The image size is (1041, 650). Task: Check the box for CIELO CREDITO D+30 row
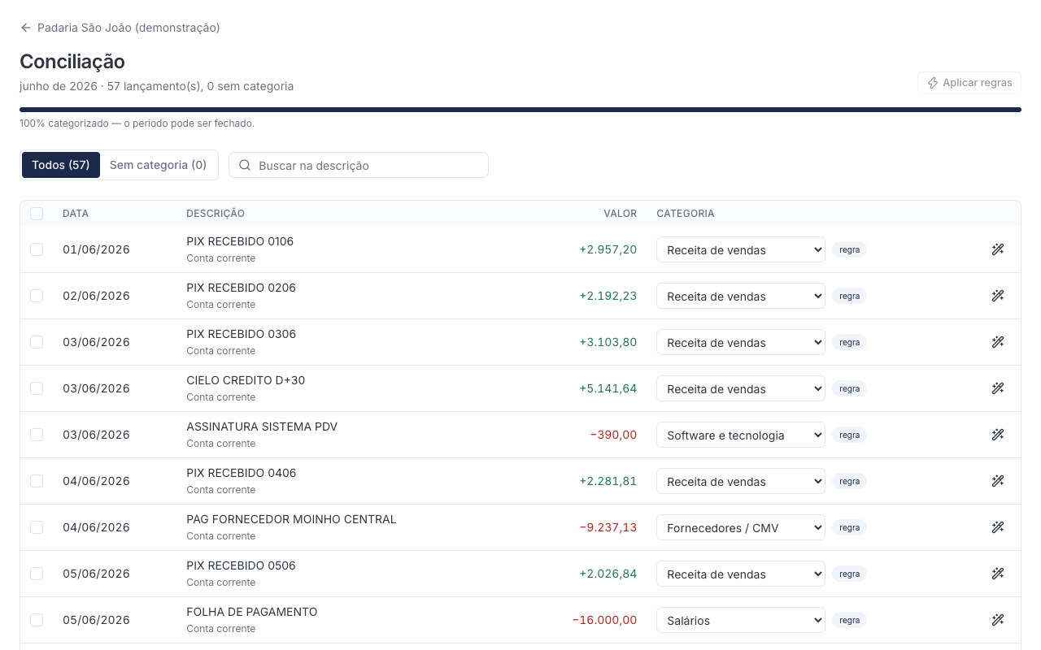tap(37, 388)
